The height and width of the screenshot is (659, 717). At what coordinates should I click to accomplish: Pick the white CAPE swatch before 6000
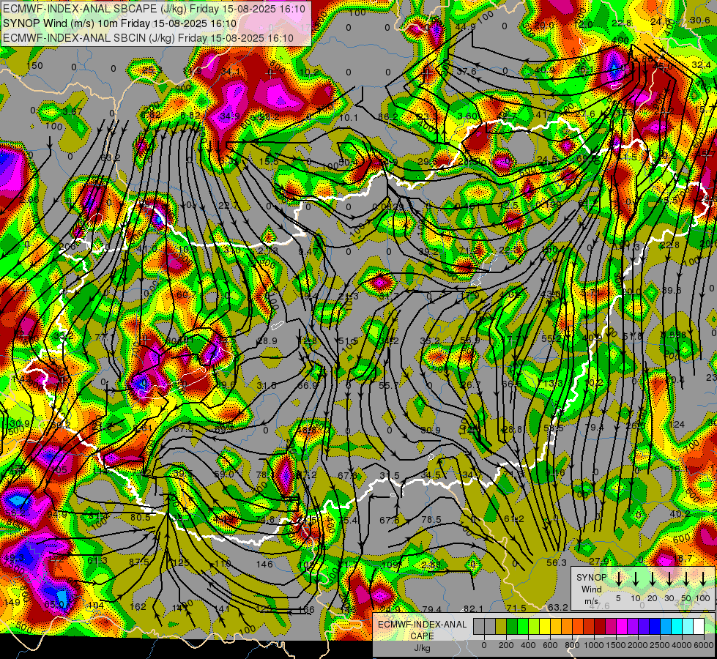point(698,627)
